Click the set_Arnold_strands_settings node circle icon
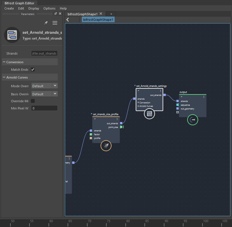This screenshot has height=227, width=232. click(149, 114)
